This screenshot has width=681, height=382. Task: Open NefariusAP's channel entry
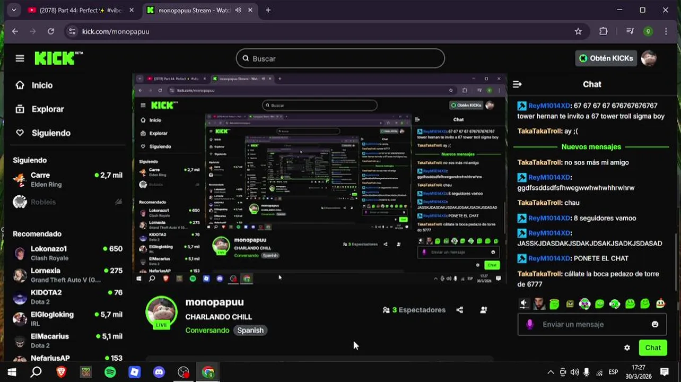tap(68, 358)
